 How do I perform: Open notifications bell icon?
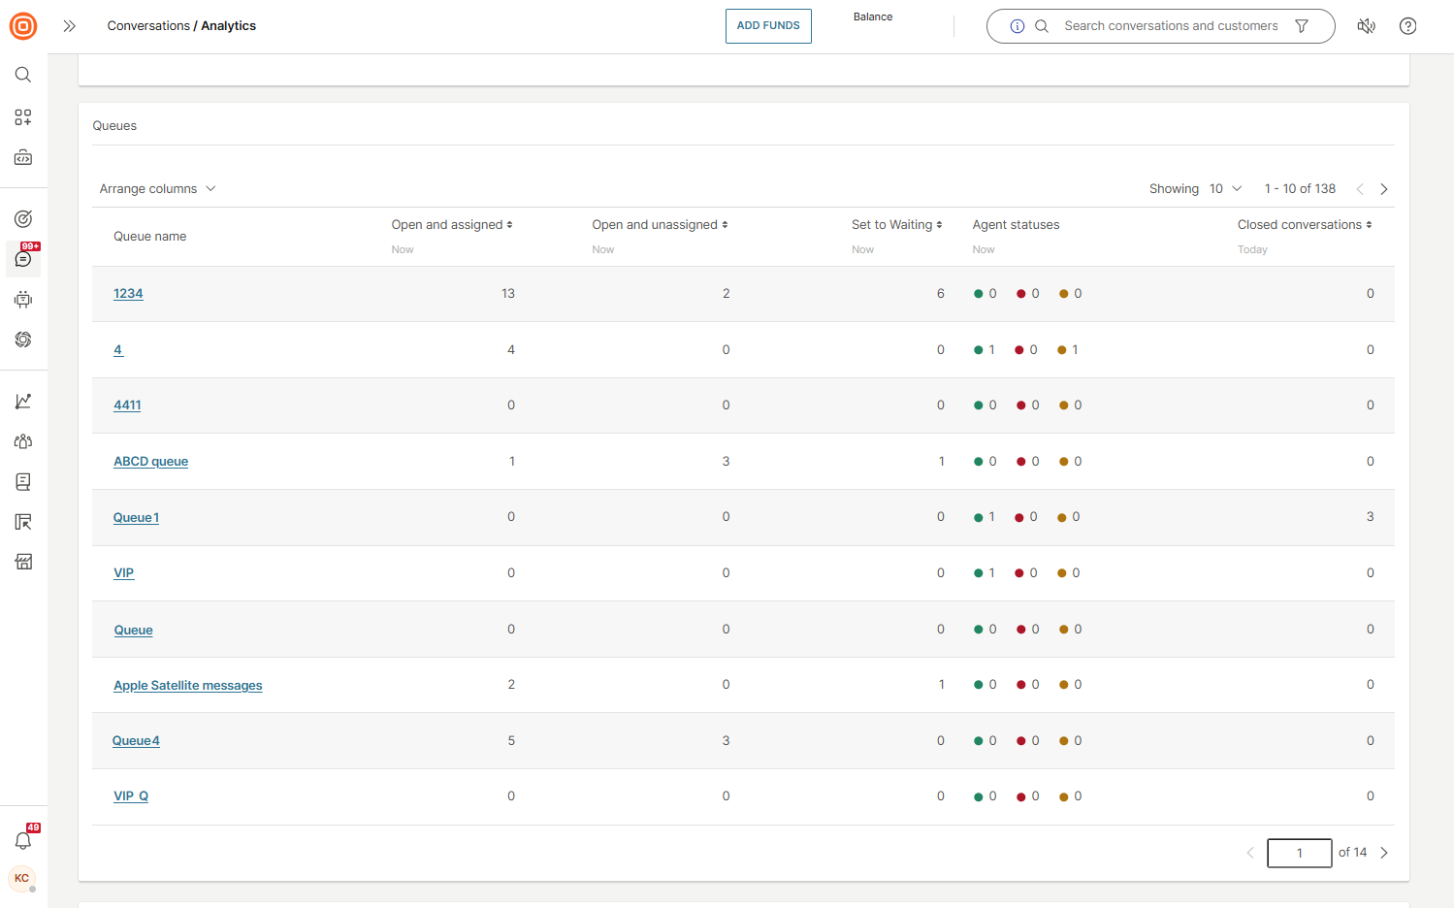point(23,840)
